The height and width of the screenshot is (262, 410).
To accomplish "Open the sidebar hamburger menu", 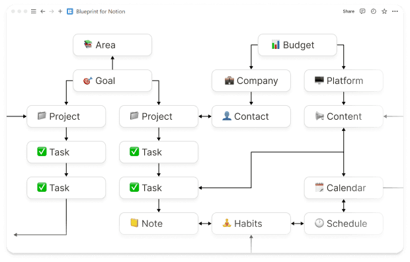I will coord(34,11).
